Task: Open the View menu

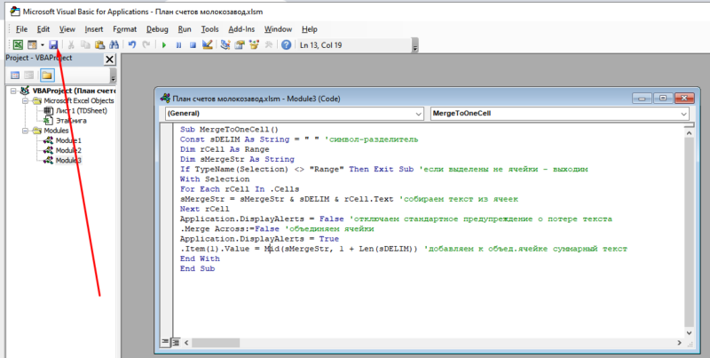Action: pyautogui.click(x=67, y=29)
